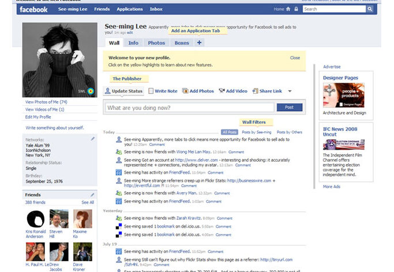394x272 pixels.
Task: Filter wall by All Posts
Action: (x=229, y=132)
